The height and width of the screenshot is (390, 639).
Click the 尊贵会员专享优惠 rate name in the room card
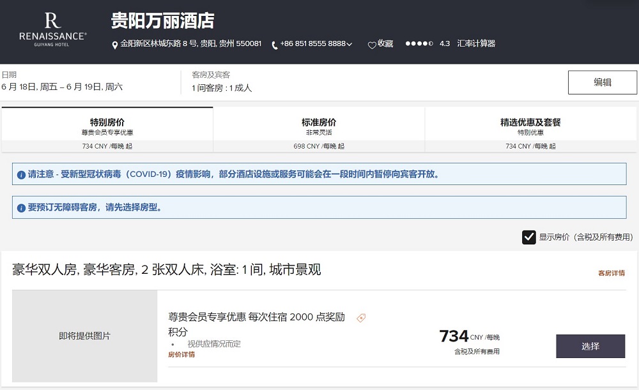click(x=257, y=324)
